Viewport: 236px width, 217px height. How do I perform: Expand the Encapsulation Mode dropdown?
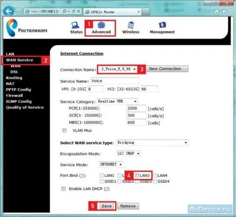click(128, 153)
